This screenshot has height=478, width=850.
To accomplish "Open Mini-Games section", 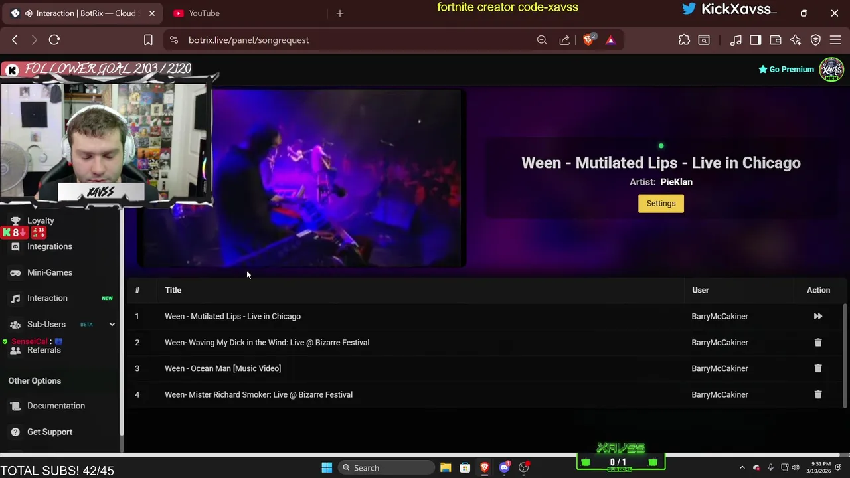I will 50,272.
